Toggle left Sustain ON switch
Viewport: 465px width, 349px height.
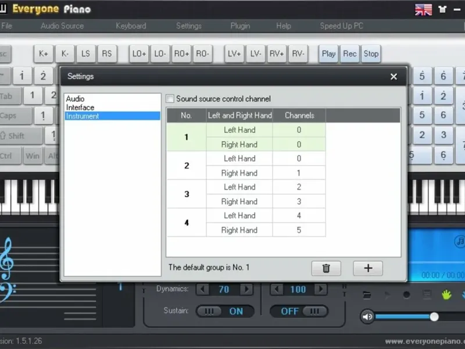[225, 311]
